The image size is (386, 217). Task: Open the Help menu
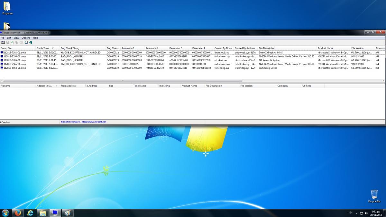tap(35, 38)
